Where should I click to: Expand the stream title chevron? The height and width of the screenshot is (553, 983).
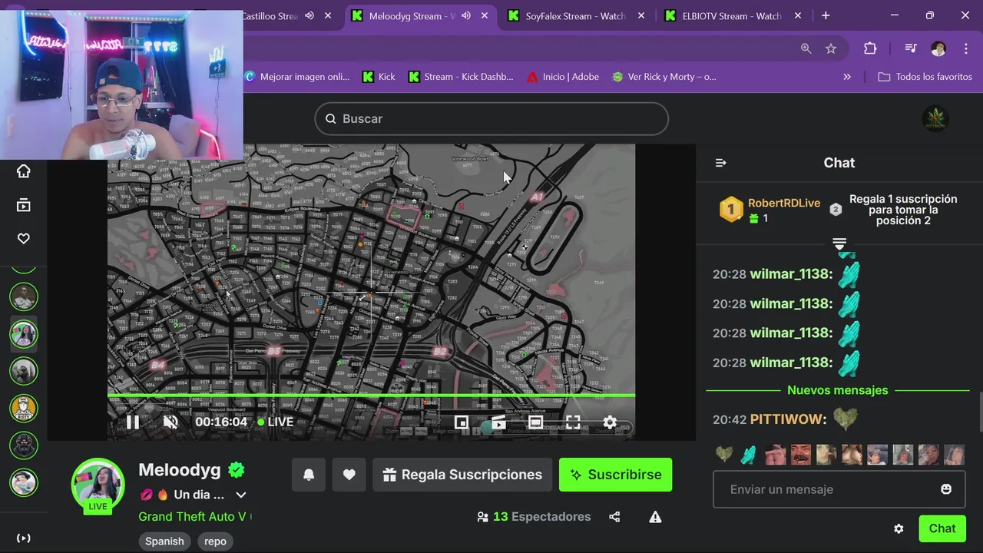pos(241,495)
